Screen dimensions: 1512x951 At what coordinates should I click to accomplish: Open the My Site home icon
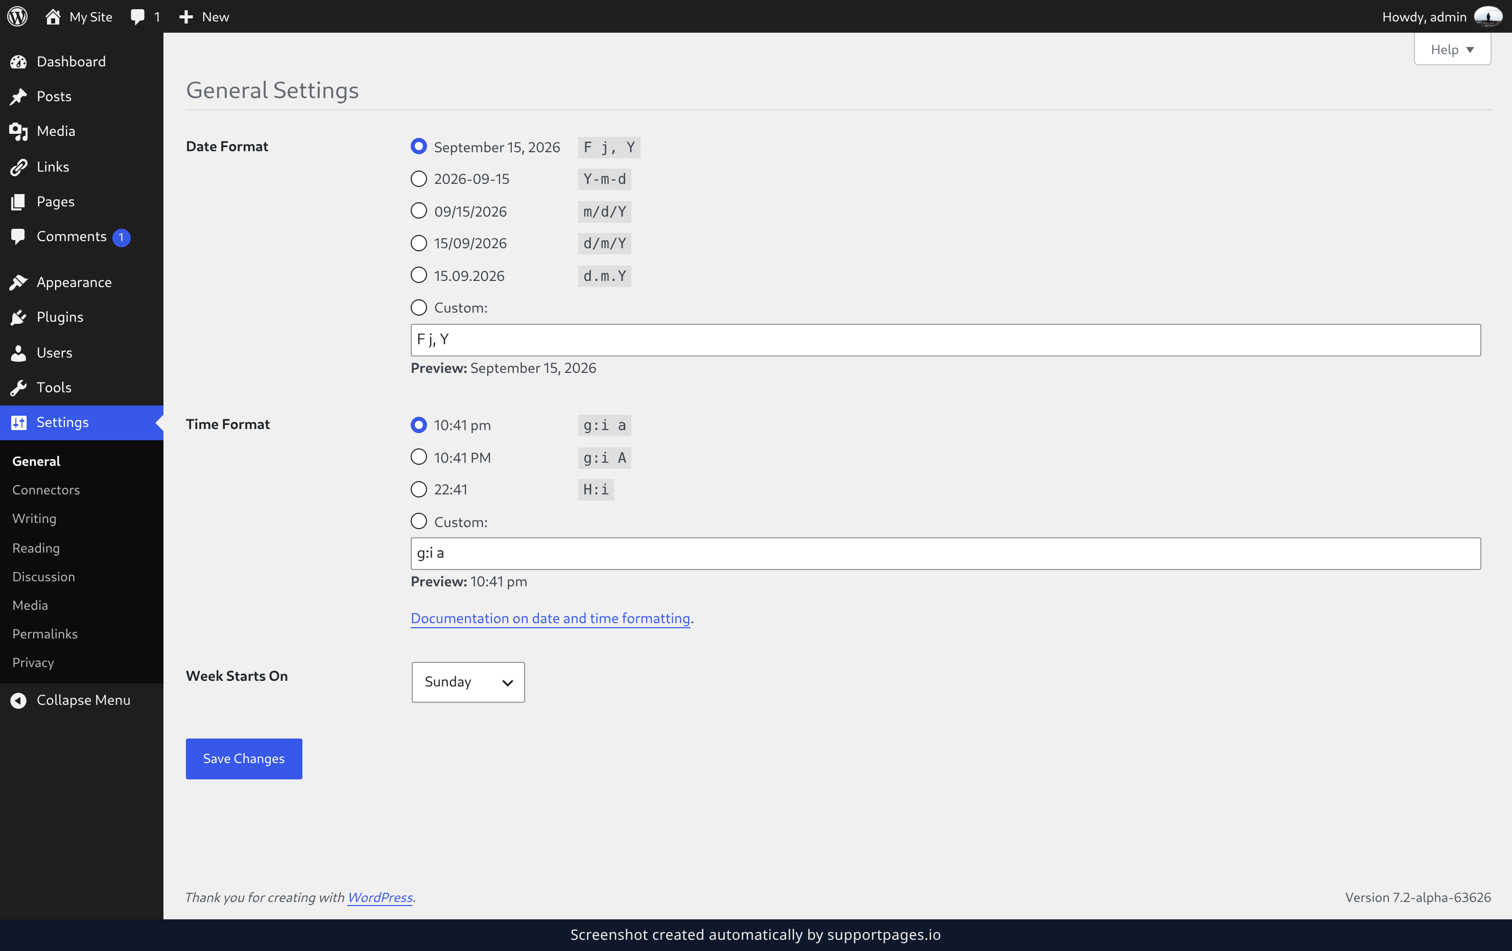(53, 16)
